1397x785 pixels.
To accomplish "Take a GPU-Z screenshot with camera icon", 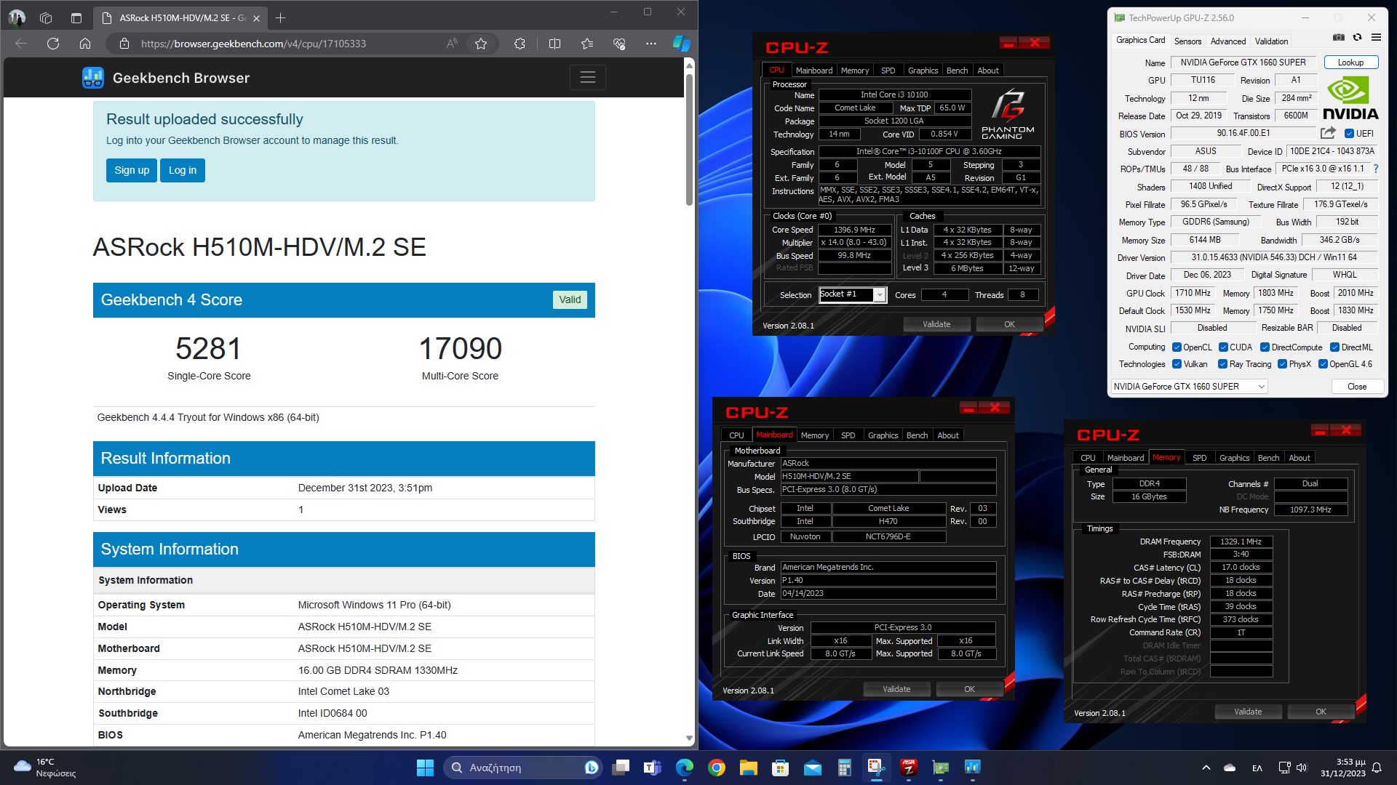I will click(x=1338, y=37).
